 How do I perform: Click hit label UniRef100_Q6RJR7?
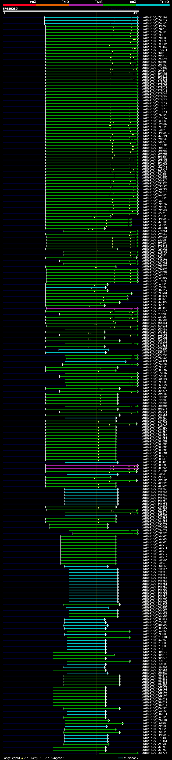click(154, 302)
